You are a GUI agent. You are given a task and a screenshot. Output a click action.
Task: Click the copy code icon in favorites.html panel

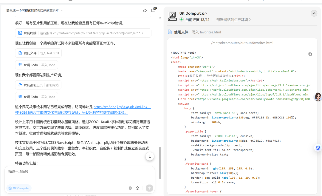point(310,54)
